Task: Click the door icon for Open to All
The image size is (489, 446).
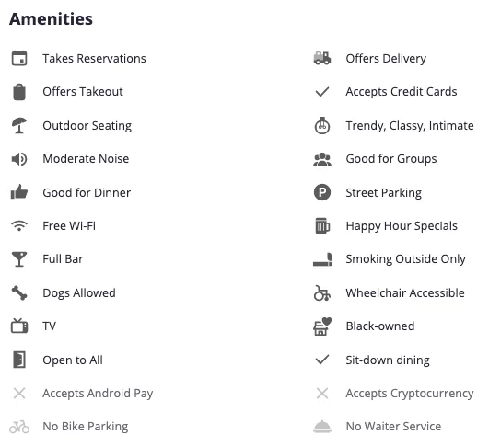Action: tap(19, 360)
